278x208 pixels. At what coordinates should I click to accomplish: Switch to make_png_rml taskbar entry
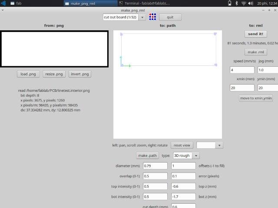90,3
